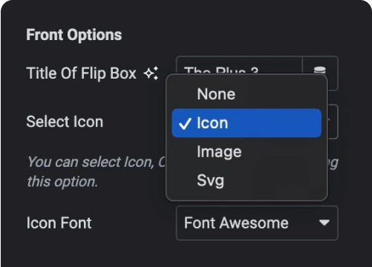Click the Front Options section heading
The image size is (372, 267).
pos(74,35)
